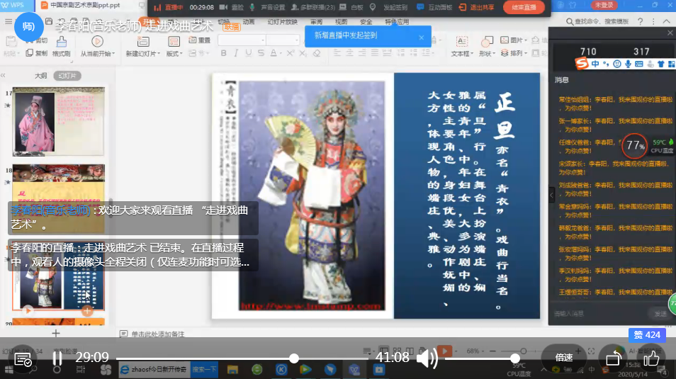Open WPS help question mark

pos(641,21)
